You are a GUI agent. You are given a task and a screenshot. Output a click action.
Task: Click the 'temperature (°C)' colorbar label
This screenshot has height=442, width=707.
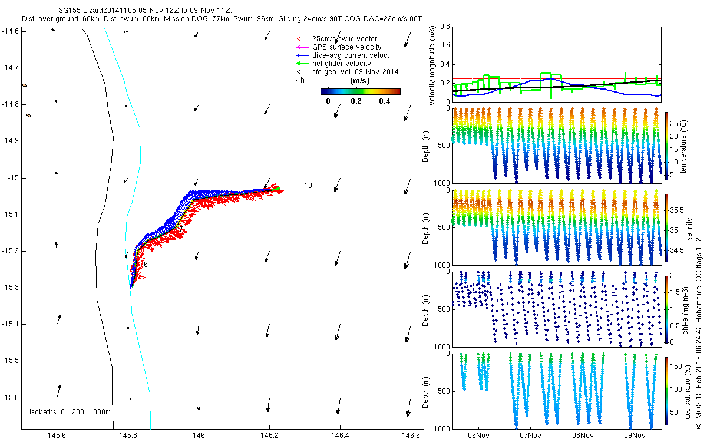click(685, 147)
